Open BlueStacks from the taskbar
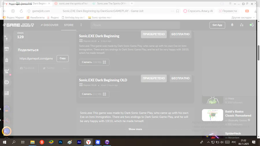260x146 pixels. pyautogui.click(x=51, y=142)
